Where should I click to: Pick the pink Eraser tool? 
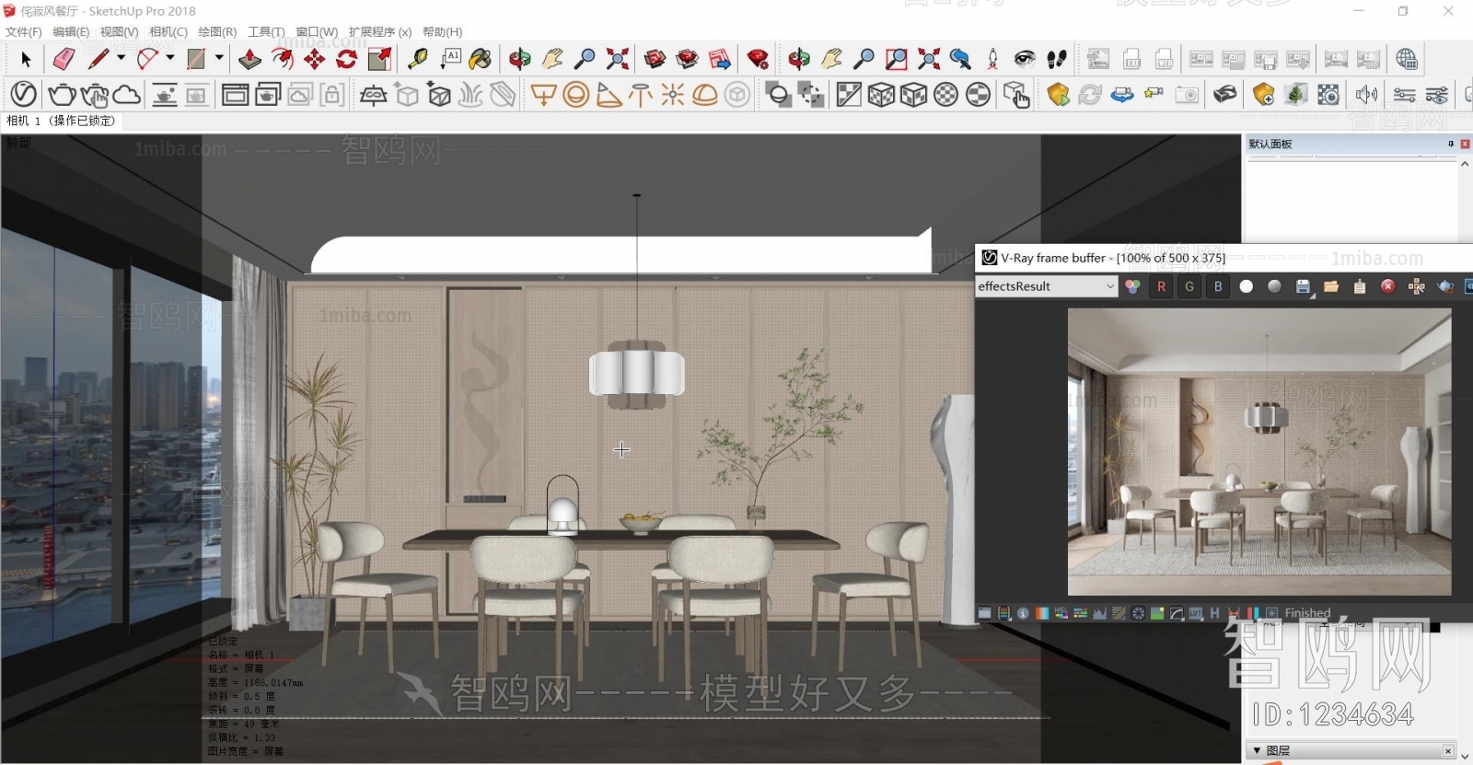[64, 60]
